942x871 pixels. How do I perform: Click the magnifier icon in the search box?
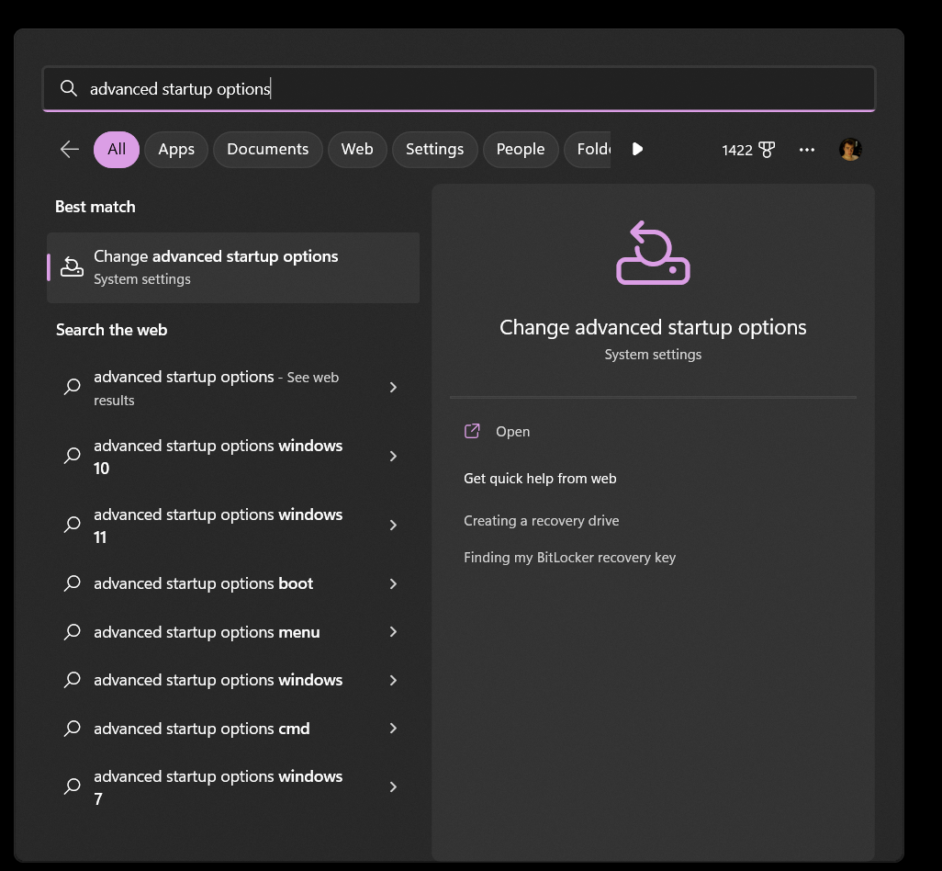click(x=68, y=89)
